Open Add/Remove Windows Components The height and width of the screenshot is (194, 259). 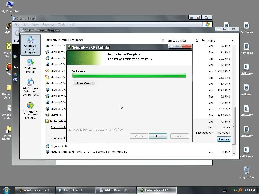click(x=31, y=87)
